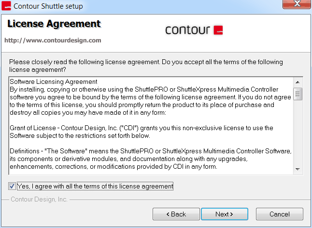Click inside the 'Definitions' paragraph

(x=151, y=159)
